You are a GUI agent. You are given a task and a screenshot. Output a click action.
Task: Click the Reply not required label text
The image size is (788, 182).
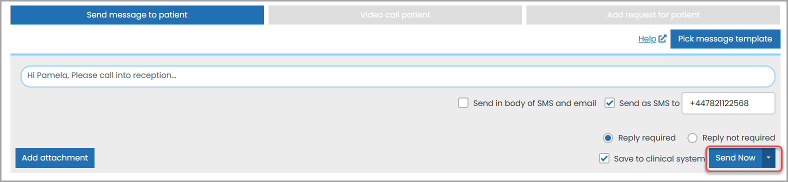tap(738, 138)
